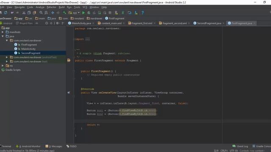The width and height of the screenshot is (271, 152).
Task: Click the Hide project panel icon
Action: coord(63,23)
